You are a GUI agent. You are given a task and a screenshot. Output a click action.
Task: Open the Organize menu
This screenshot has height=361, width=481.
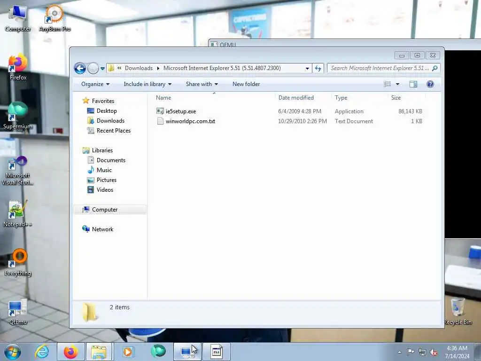click(95, 84)
